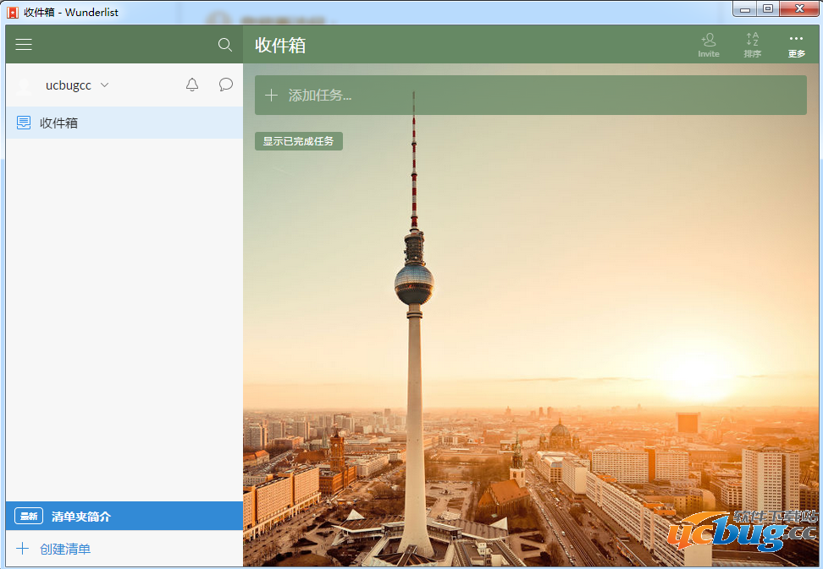823x569 pixels.
Task: Click the Invite people icon
Action: tap(709, 45)
